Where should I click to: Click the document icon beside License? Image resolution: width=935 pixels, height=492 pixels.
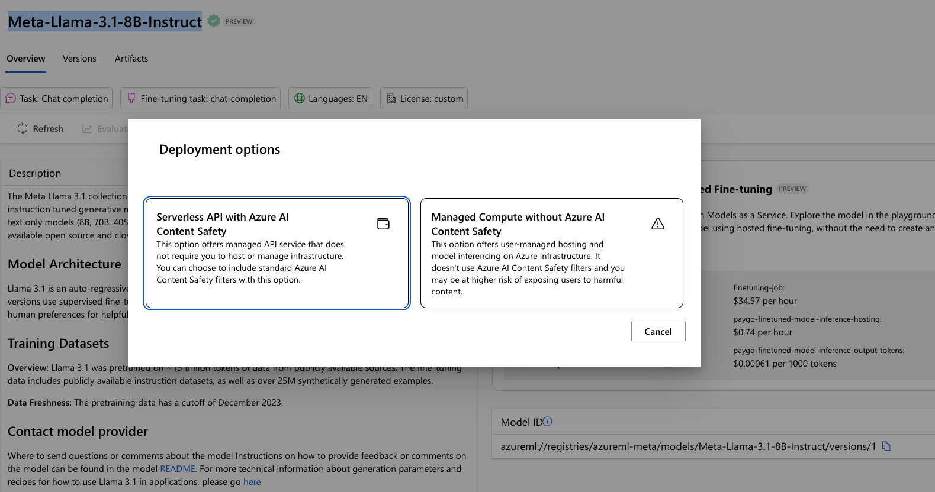coord(391,98)
